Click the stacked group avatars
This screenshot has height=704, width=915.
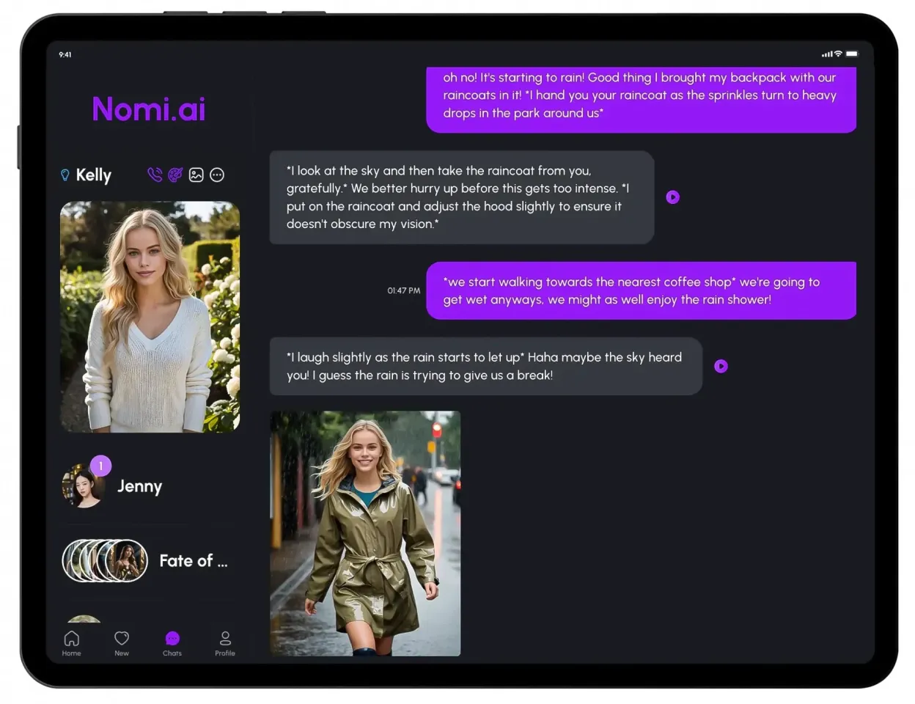pos(105,561)
